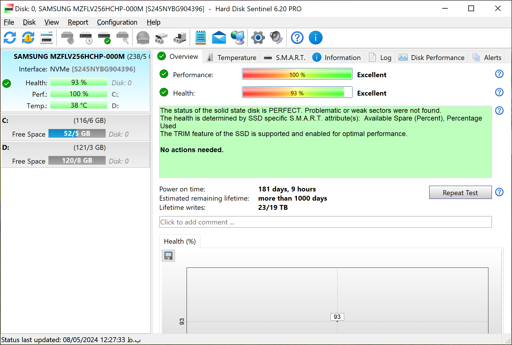Viewport: 512px width, 345px height.
Task: Select the D: partition header
Action: pyautogui.click(x=76, y=148)
